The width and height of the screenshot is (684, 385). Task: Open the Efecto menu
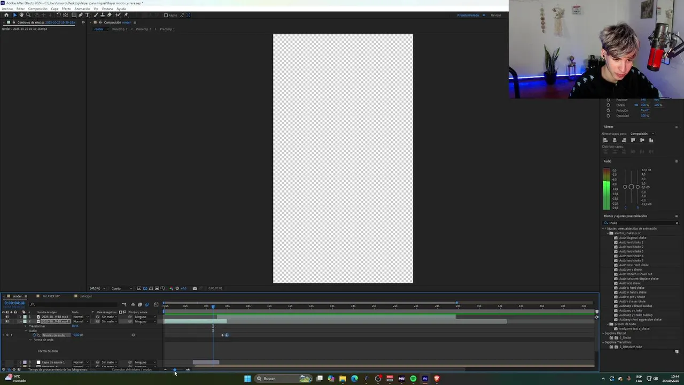[66, 9]
